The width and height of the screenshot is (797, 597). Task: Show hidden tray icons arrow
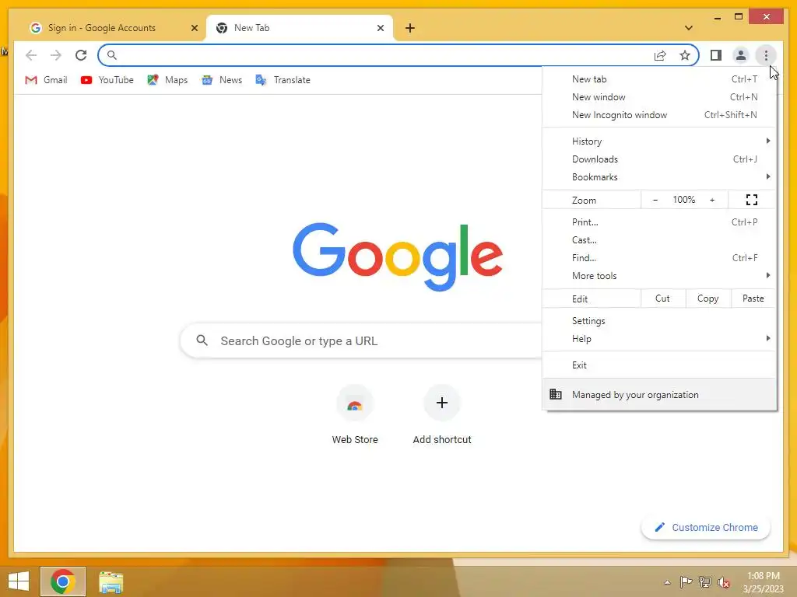667,582
